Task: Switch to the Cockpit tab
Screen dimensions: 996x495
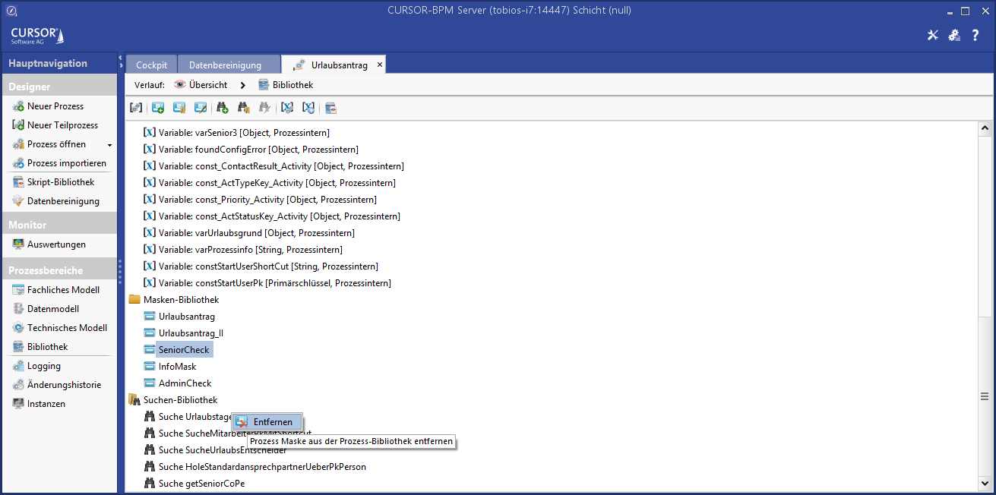Action: [x=151, y=65]
